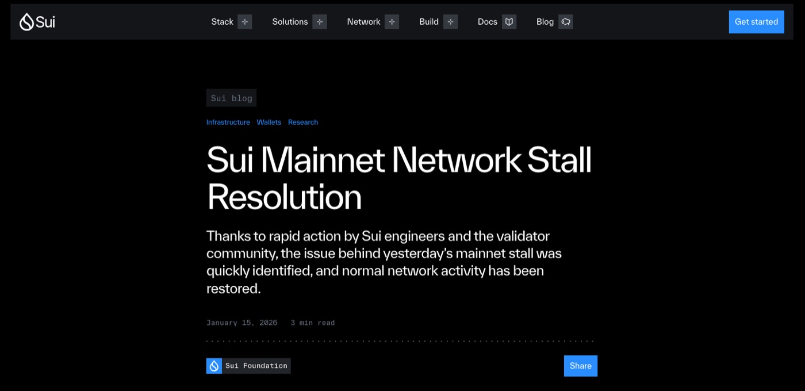Expand the plus icon beside Network
This screenshot has width=805, height=391.
tap(392, 22)
